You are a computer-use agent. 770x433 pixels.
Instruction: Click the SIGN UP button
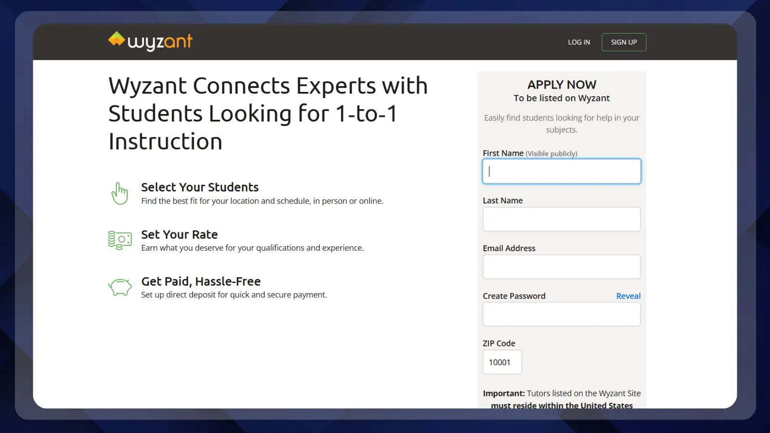click(624, 42)
